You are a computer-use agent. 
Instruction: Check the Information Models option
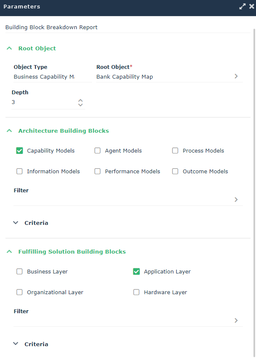click(19, 172)
